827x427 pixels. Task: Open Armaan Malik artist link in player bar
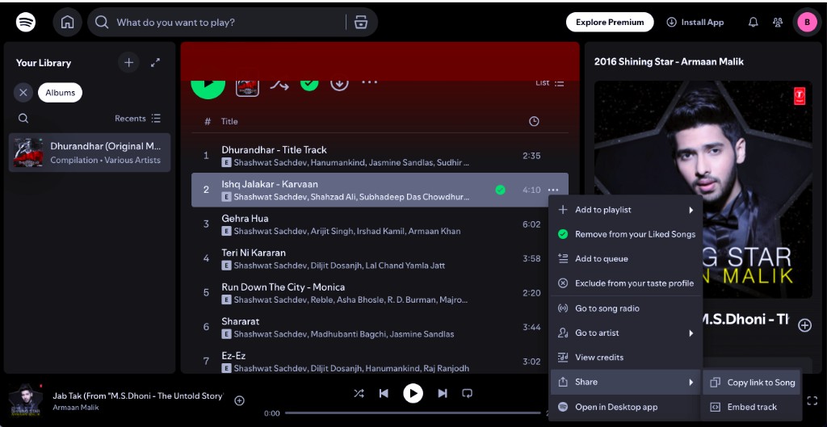(x=75, y=408)
